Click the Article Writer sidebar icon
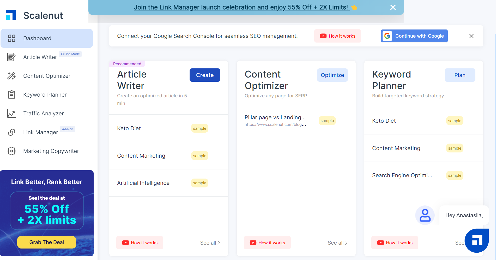Screen dimensions: 496x260 coord(11,57)
